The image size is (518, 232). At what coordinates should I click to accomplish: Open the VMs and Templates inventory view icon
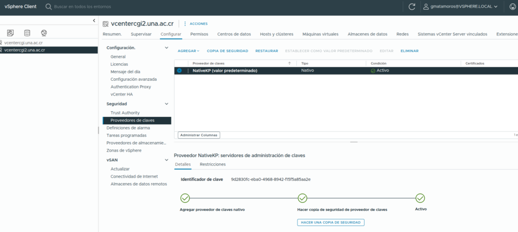click(x=10, y=33)
